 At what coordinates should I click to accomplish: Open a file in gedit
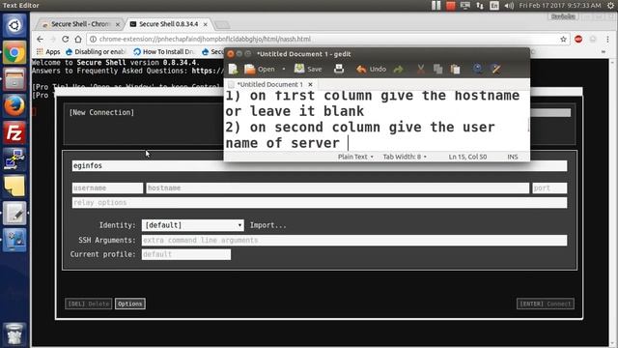point(260,69)
